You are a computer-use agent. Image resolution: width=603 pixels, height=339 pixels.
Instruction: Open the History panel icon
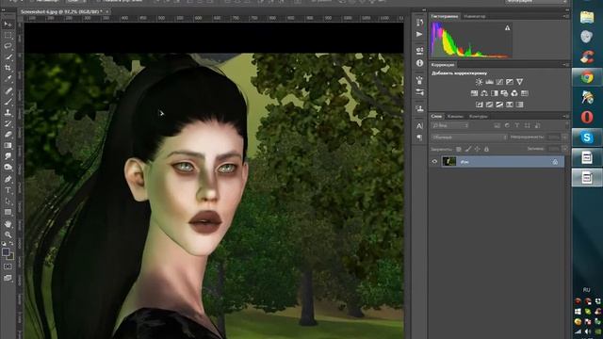point(419,23)
